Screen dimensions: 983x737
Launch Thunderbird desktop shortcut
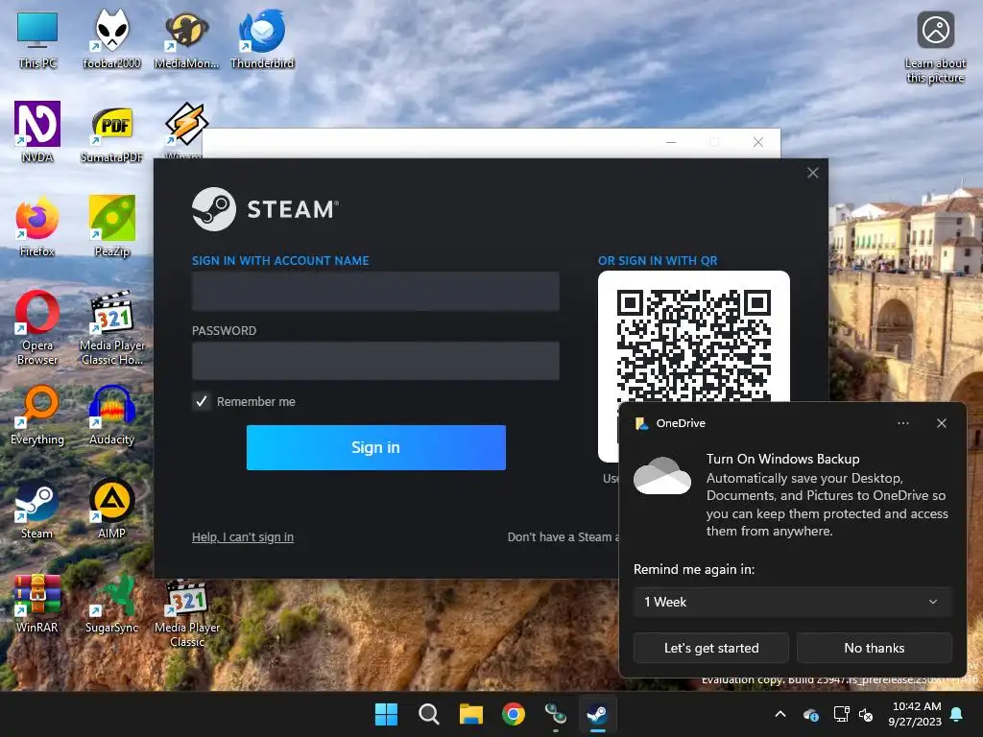click(262, 38)
